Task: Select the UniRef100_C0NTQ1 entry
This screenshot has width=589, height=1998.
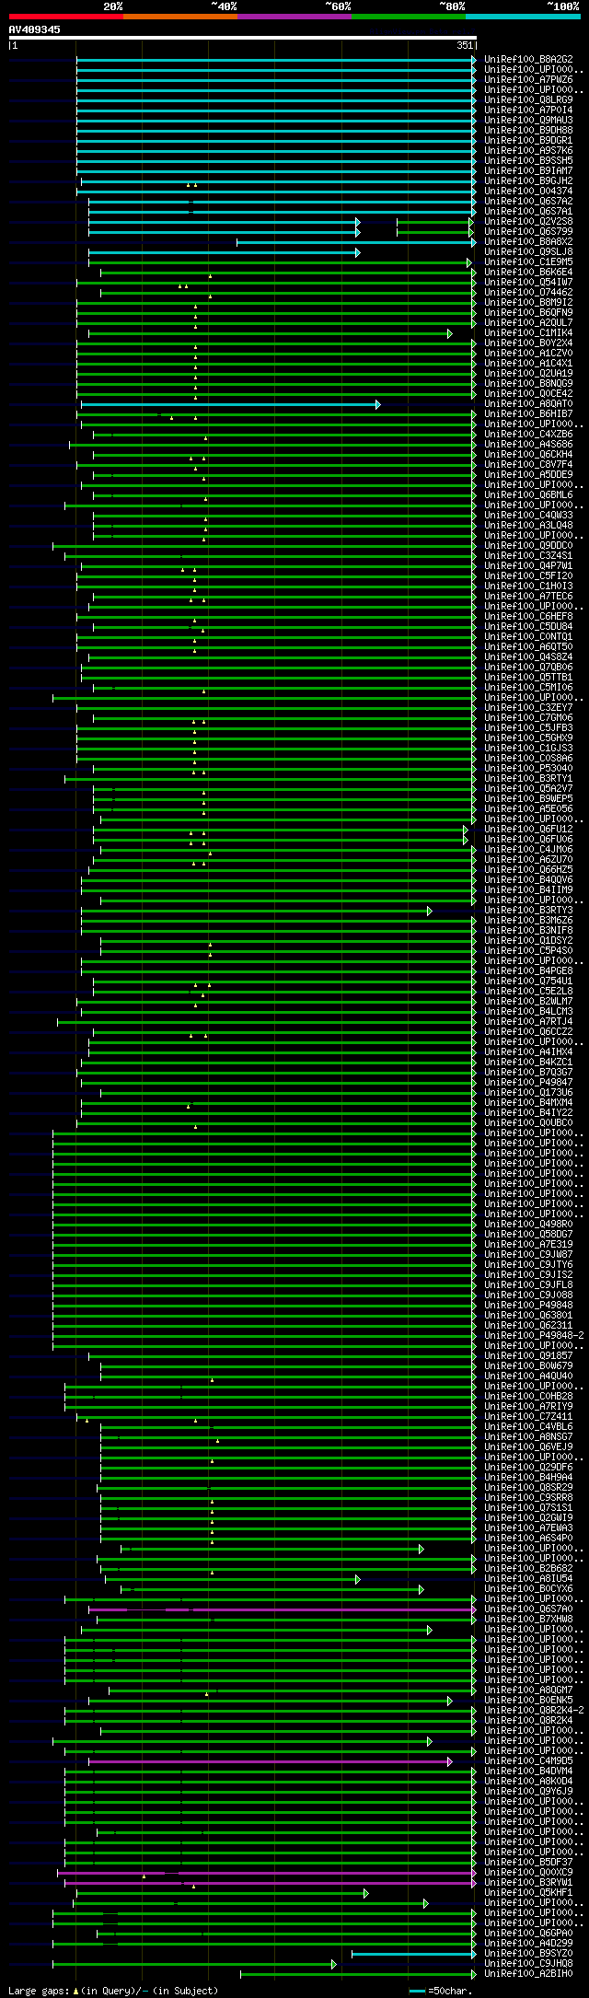Action: (x=528, y=637)
